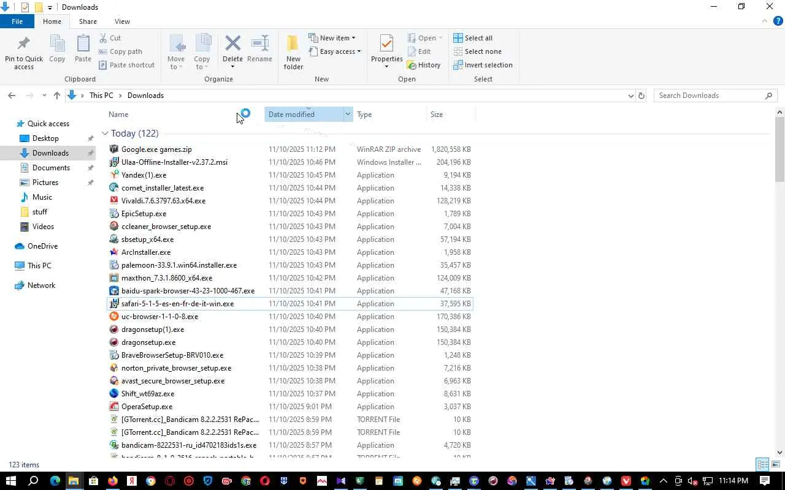Click Select none

477,51
